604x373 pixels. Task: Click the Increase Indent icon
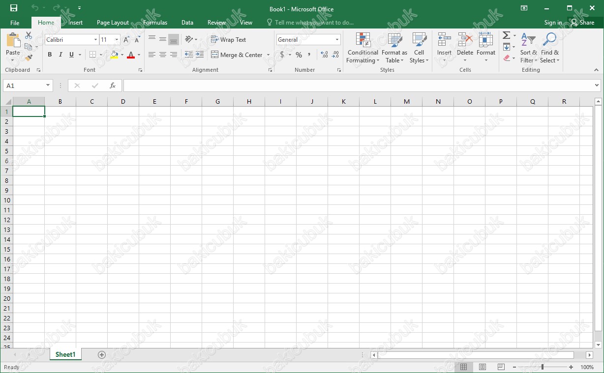(200, 55)
